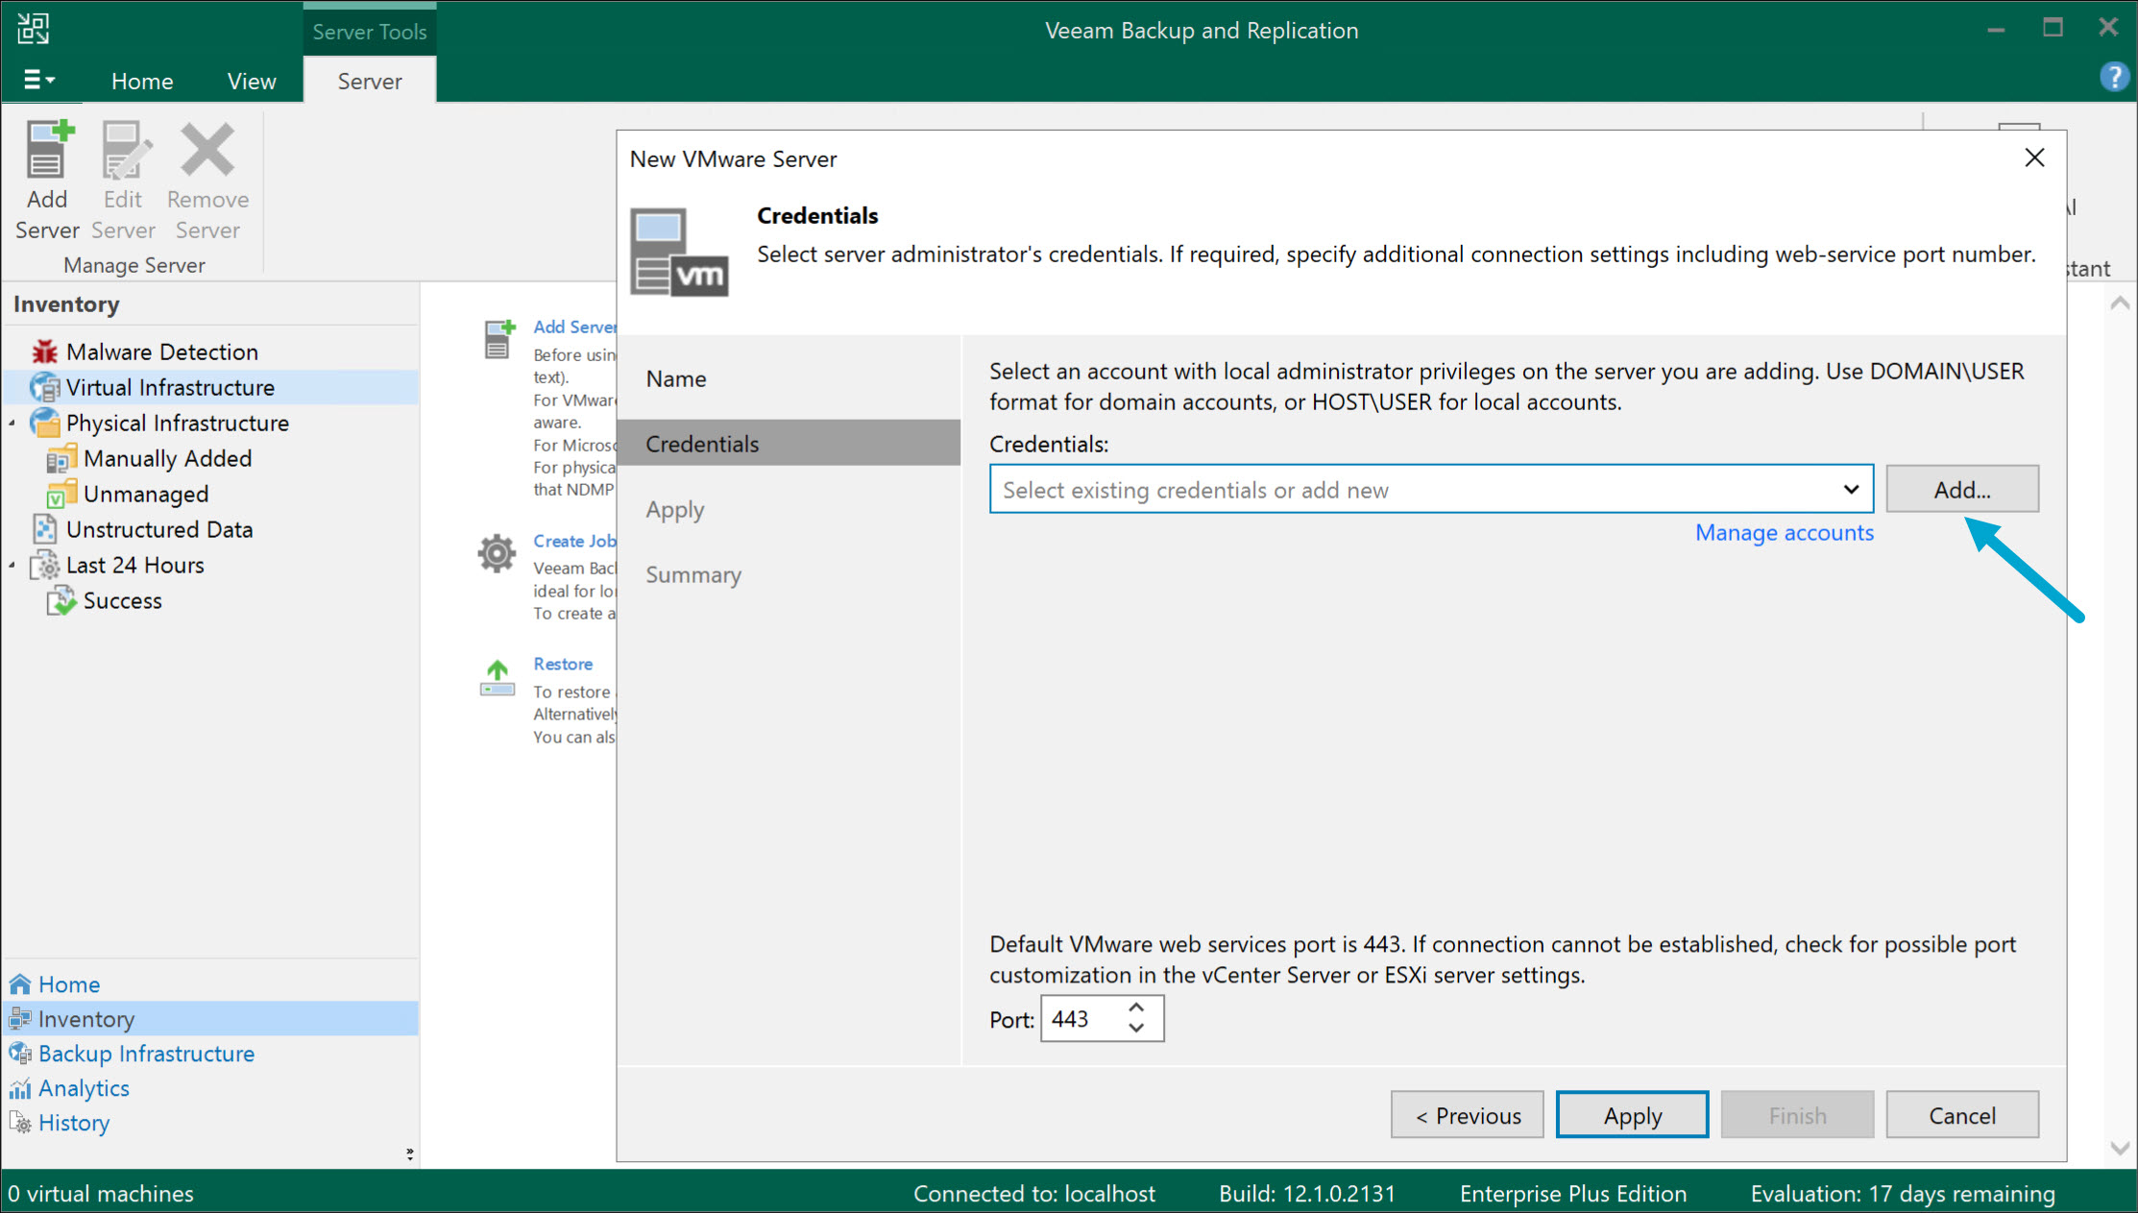2138x1213 pixels.
Task: Open the Manage accounts link
Action: click(1784, 533)
